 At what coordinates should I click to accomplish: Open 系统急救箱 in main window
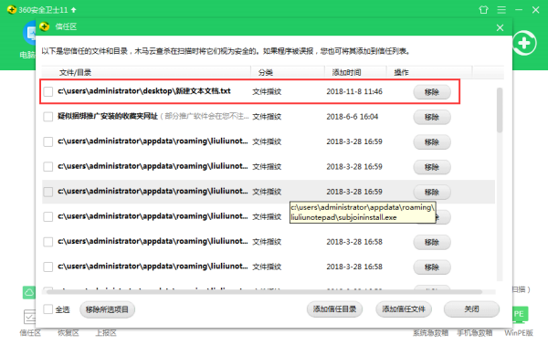430,333
